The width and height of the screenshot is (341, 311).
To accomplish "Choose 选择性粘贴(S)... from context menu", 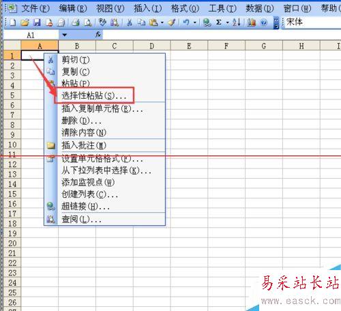I will click(x=104, y=95).
